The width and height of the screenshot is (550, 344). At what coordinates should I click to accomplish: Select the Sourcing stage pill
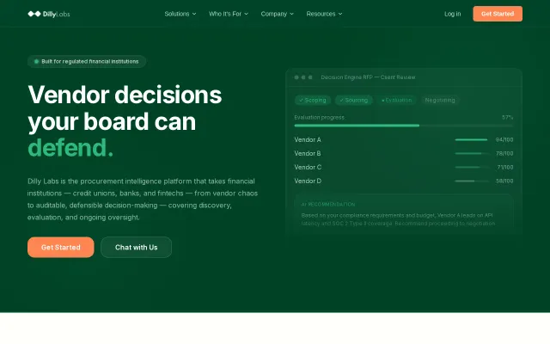click(353, 100)
